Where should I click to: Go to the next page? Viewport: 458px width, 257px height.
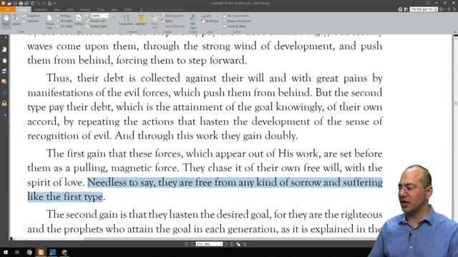[226, 244]
